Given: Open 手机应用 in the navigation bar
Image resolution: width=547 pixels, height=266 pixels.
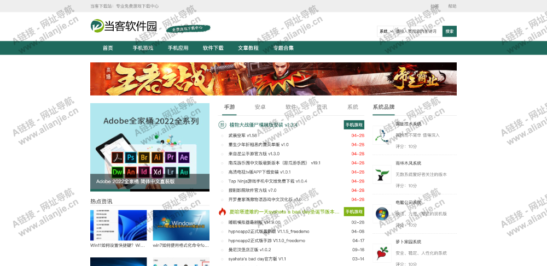Looking at the screenshot, I should click(x=178, y=48).
